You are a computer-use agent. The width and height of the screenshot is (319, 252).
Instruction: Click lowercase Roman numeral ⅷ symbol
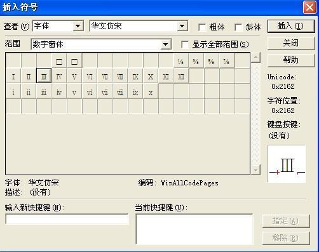pyautogui.click(x=120, y=91)
